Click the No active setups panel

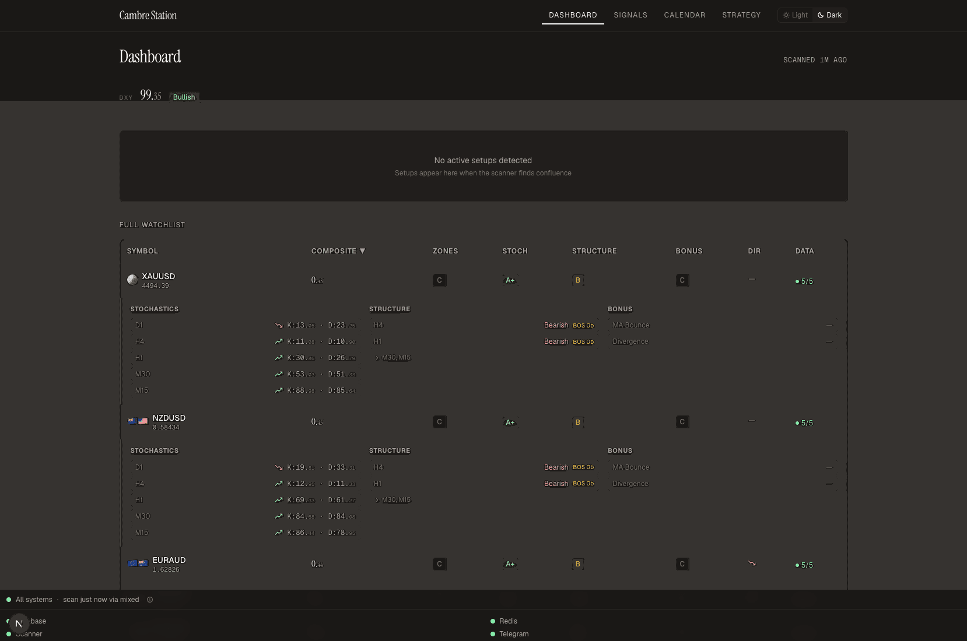click(483, 166)
